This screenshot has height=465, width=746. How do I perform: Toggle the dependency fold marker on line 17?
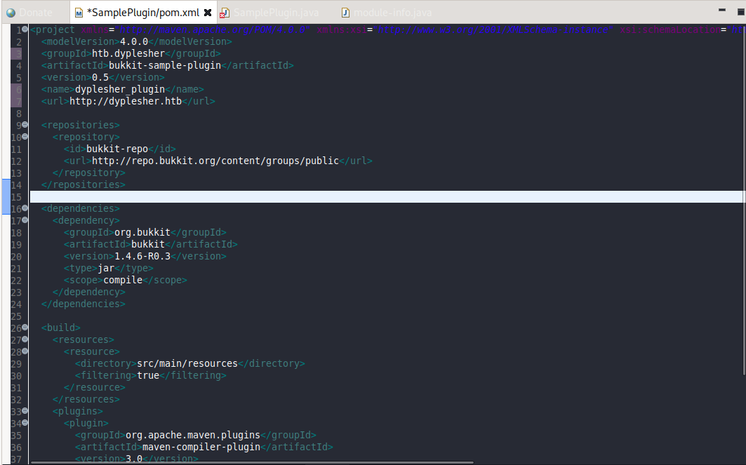(25, 220)
